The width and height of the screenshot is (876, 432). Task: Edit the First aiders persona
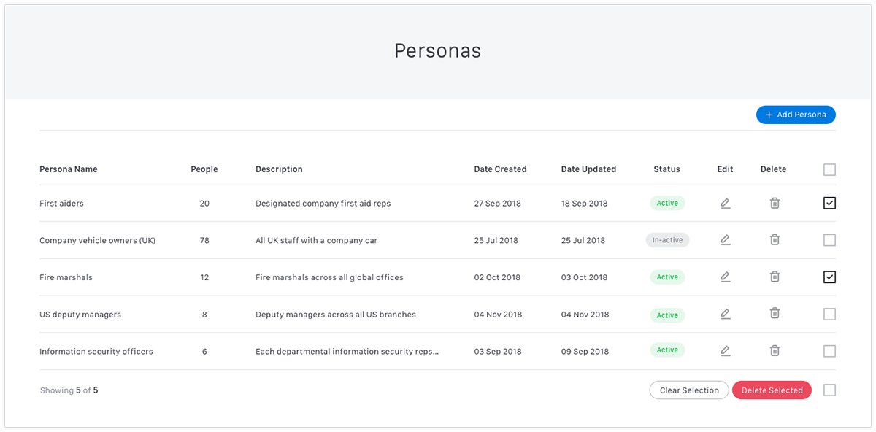point(725,204)
